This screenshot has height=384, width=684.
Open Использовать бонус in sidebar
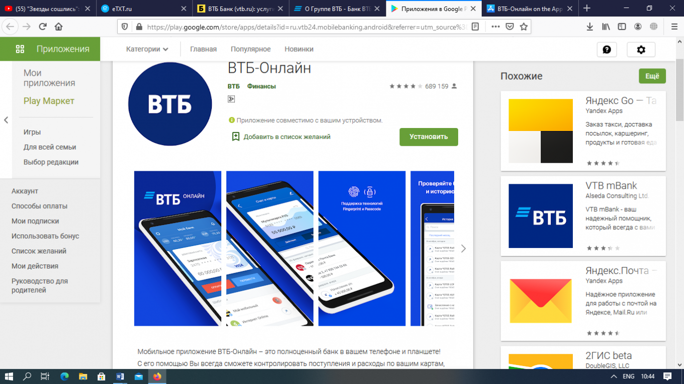click(x=45, y=236)
